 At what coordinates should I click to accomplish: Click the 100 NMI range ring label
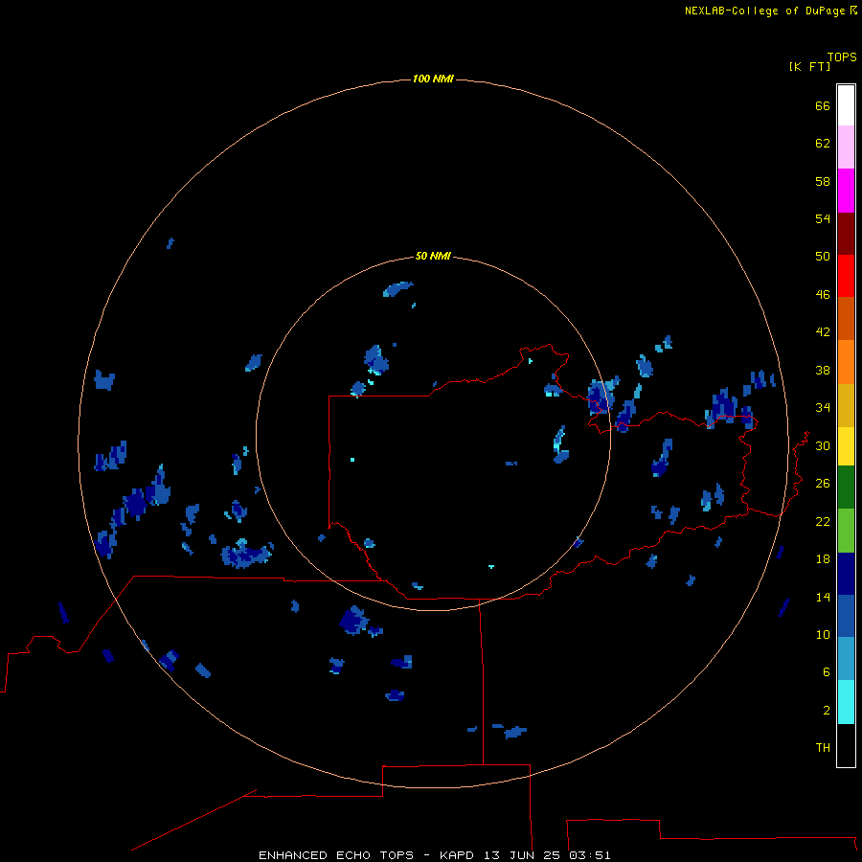[433, 79]
